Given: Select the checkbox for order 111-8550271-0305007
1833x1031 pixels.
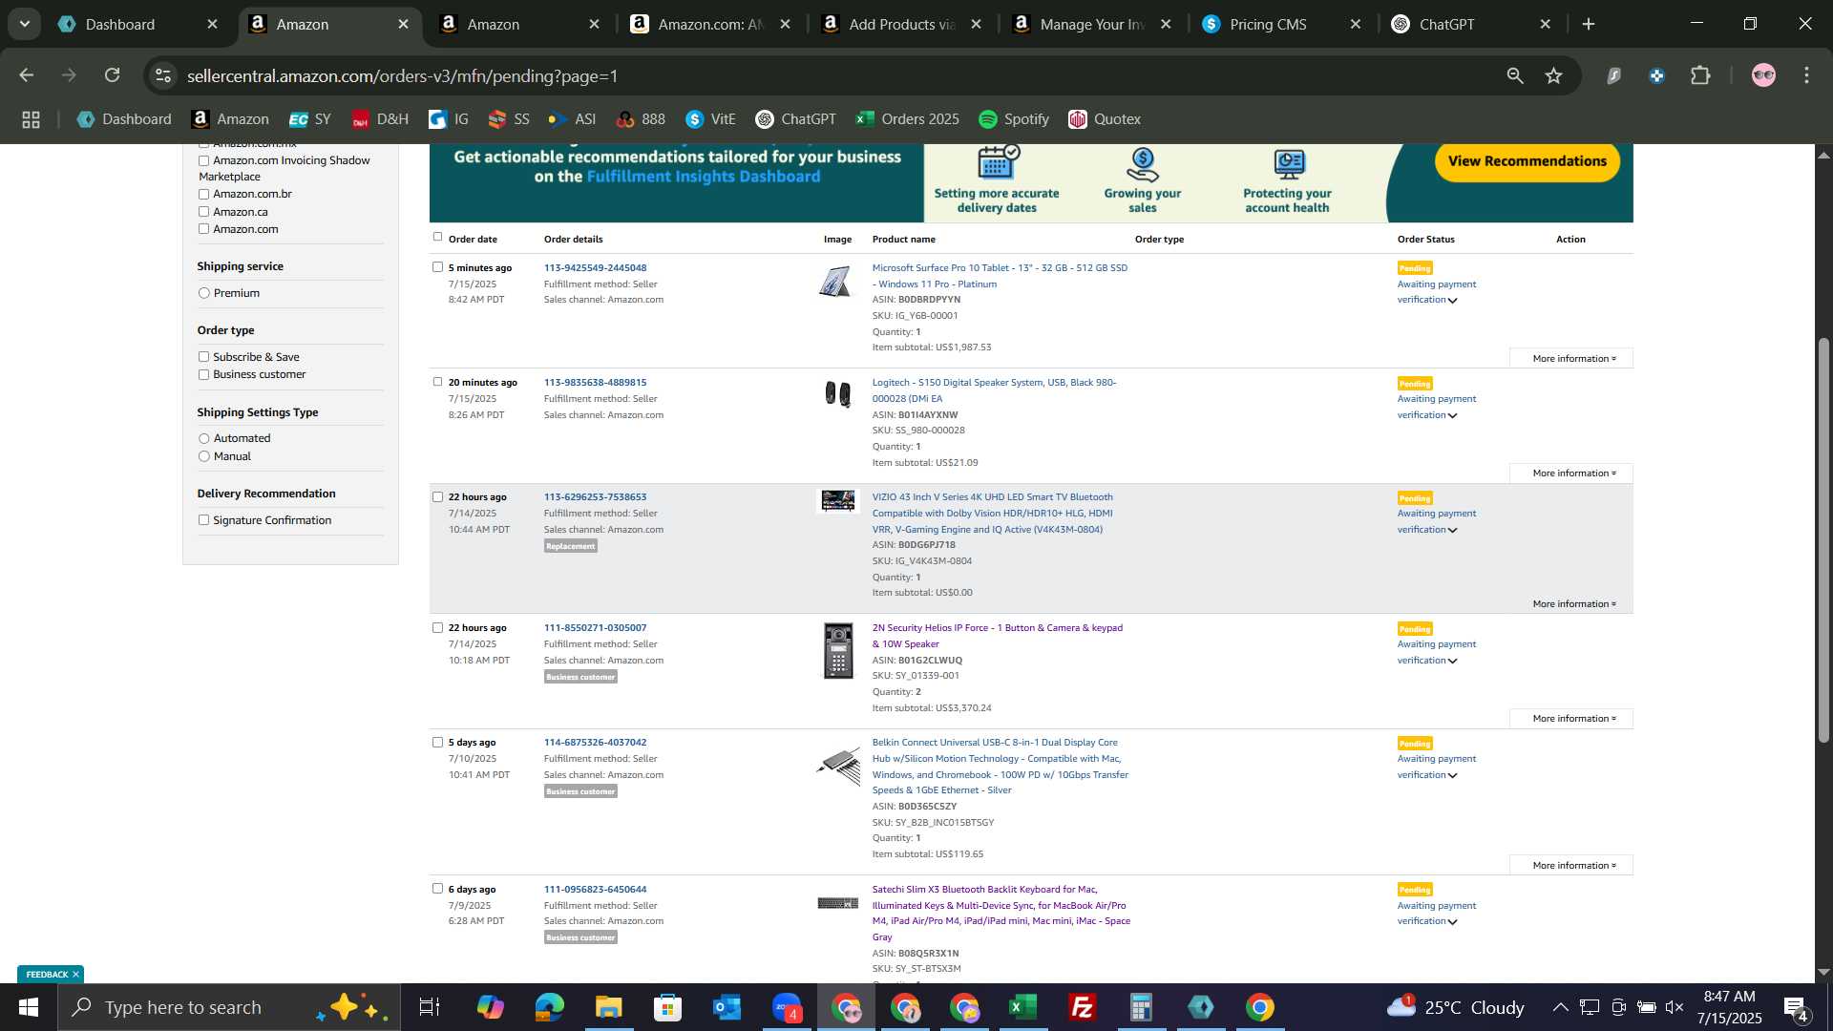Looking at the screenshot, I should [437, 627].
